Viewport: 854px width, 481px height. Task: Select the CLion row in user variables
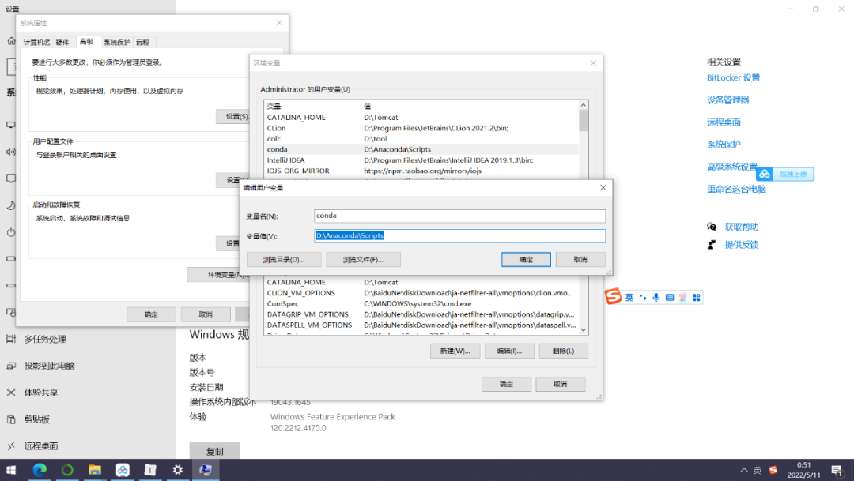click(x=421, y=128)
